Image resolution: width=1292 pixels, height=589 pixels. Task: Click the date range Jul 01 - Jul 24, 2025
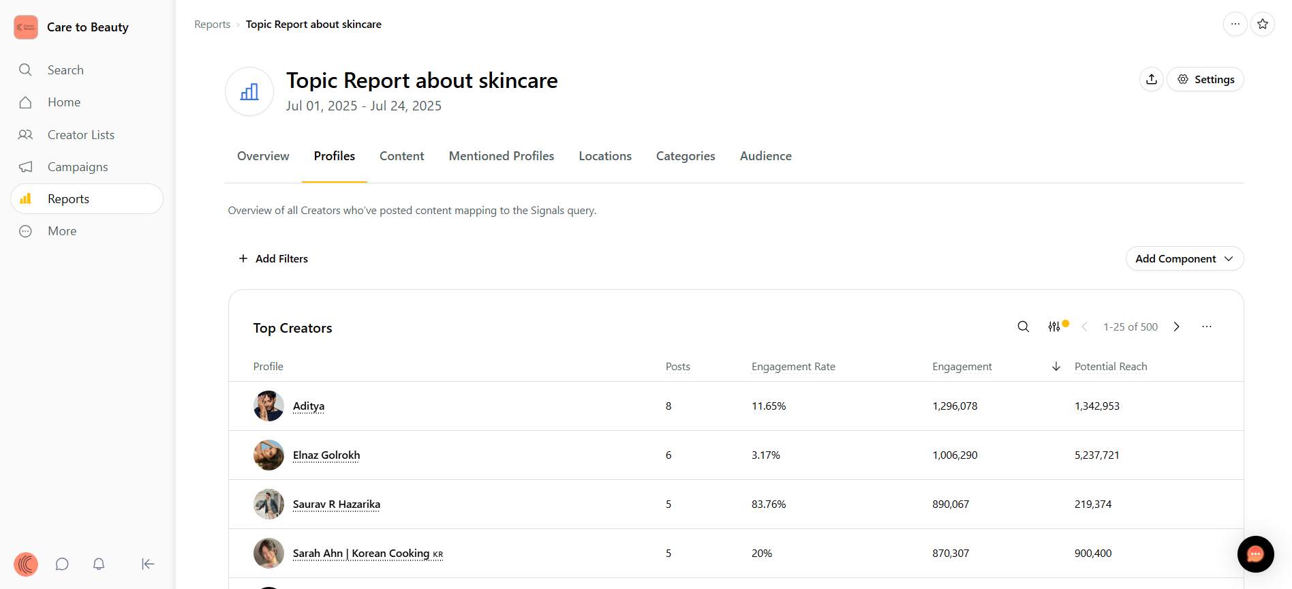[x=364, y=106]
